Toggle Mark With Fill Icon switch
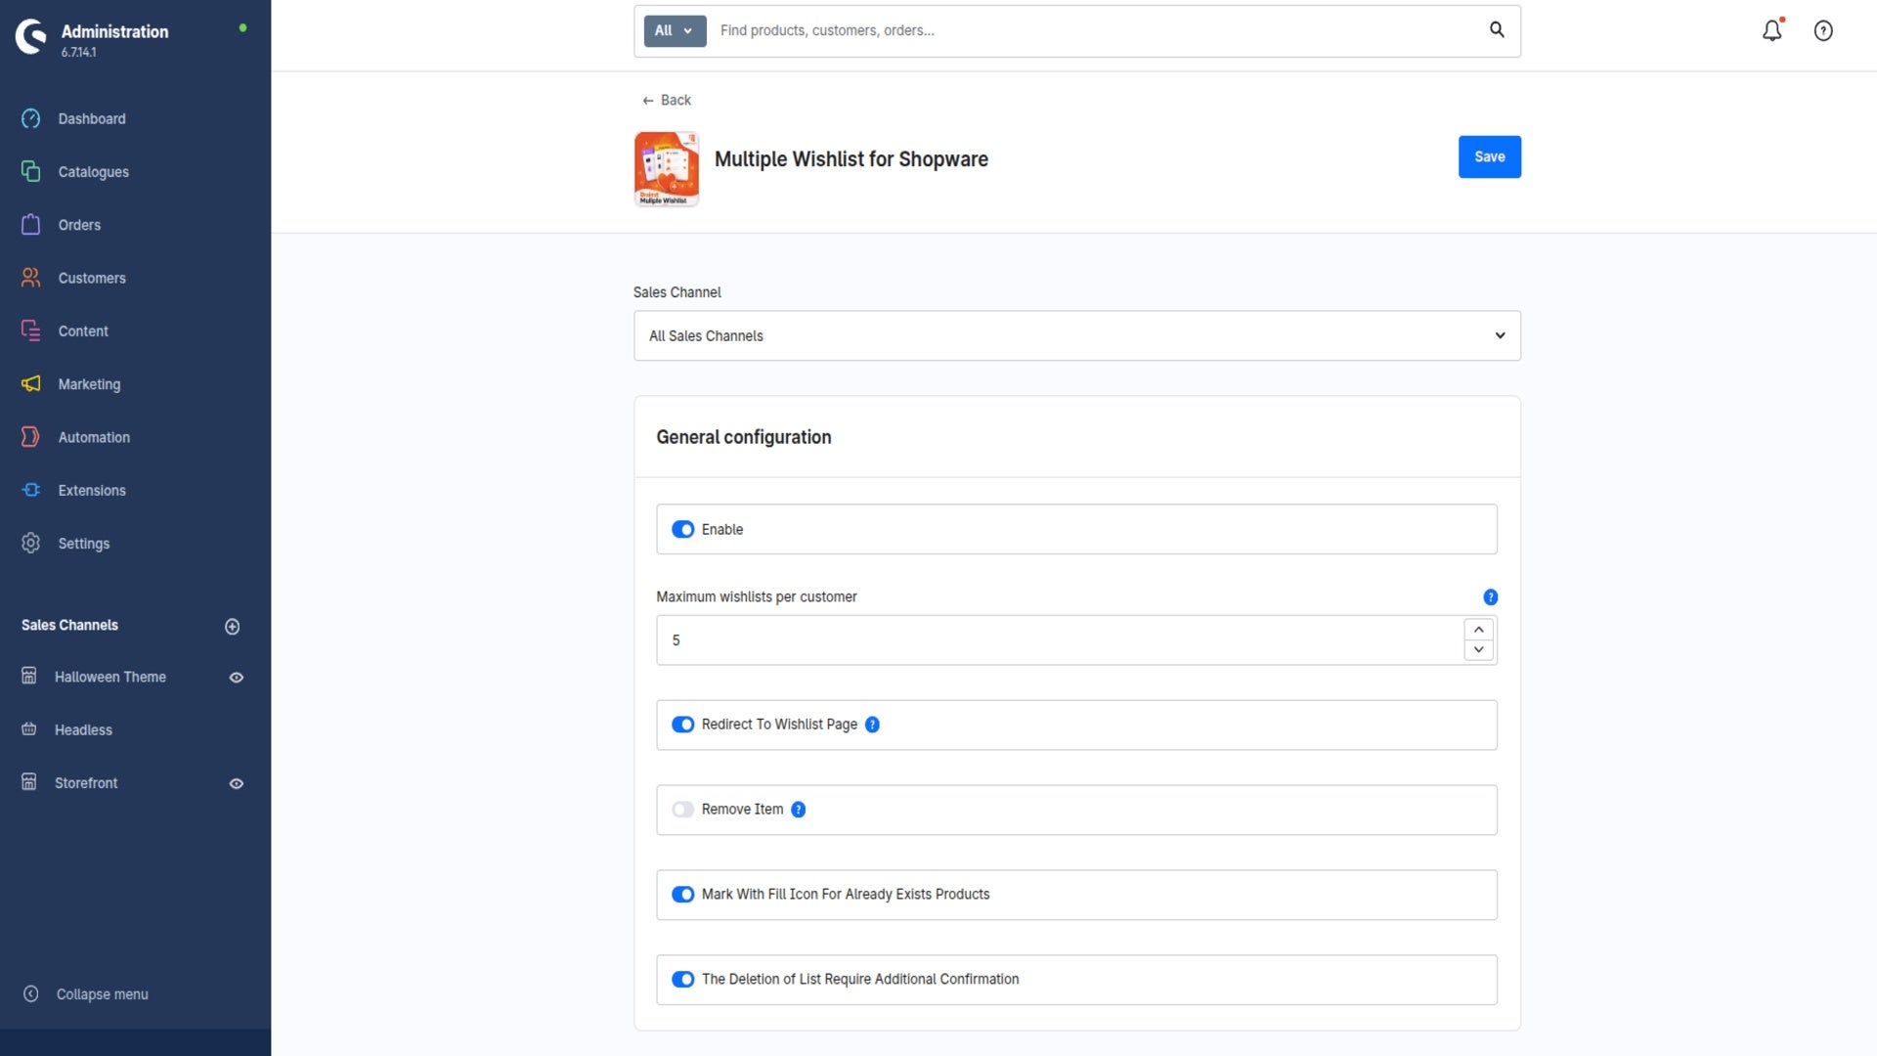This screenshot has width=1877, height=1056. point(682,895)
